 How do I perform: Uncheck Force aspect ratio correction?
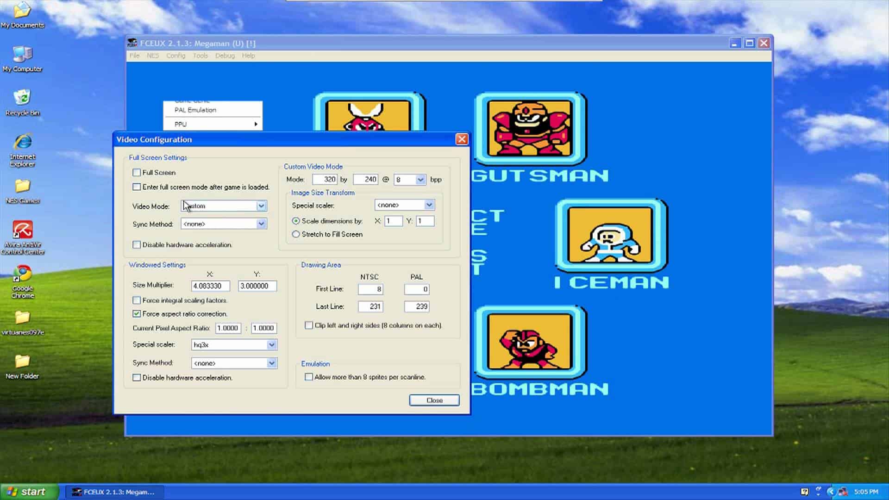click(137, 313)
